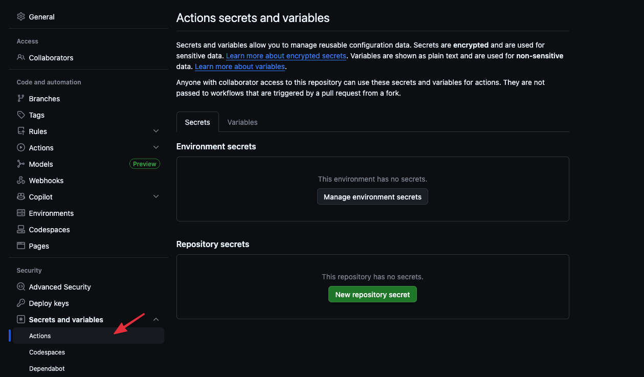Click the General gear icon
Image resolution: width=644 pixels, height=377 pixels.
[x=21, y=17]
